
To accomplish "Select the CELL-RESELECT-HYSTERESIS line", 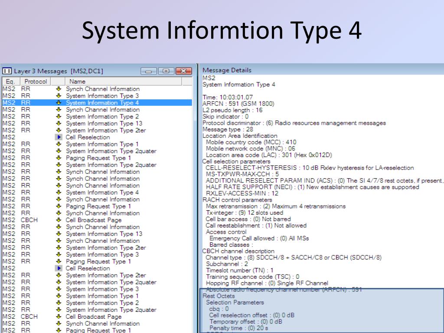I will click(310, 168).
